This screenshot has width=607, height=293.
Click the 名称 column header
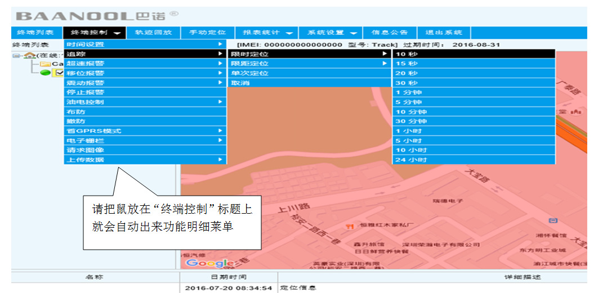click(x=95, y=277)
